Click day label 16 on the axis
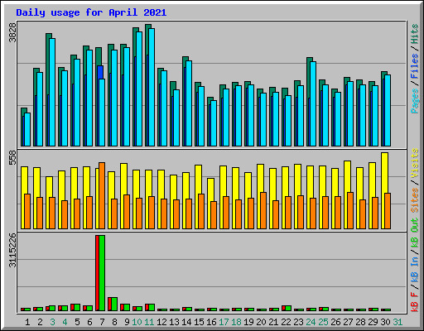This screenshot has height=331, width=424. point(211,322)
